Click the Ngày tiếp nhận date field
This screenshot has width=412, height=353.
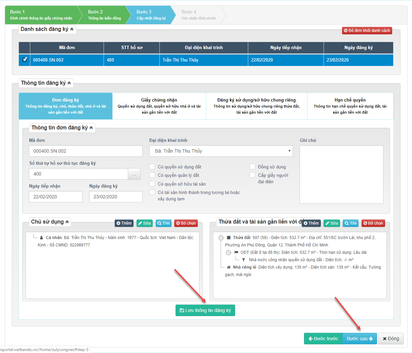click(x=55, y=197)
